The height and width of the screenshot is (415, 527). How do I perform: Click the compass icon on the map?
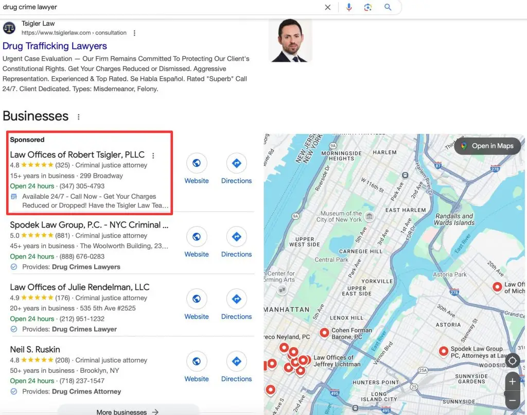coord(513,361)
